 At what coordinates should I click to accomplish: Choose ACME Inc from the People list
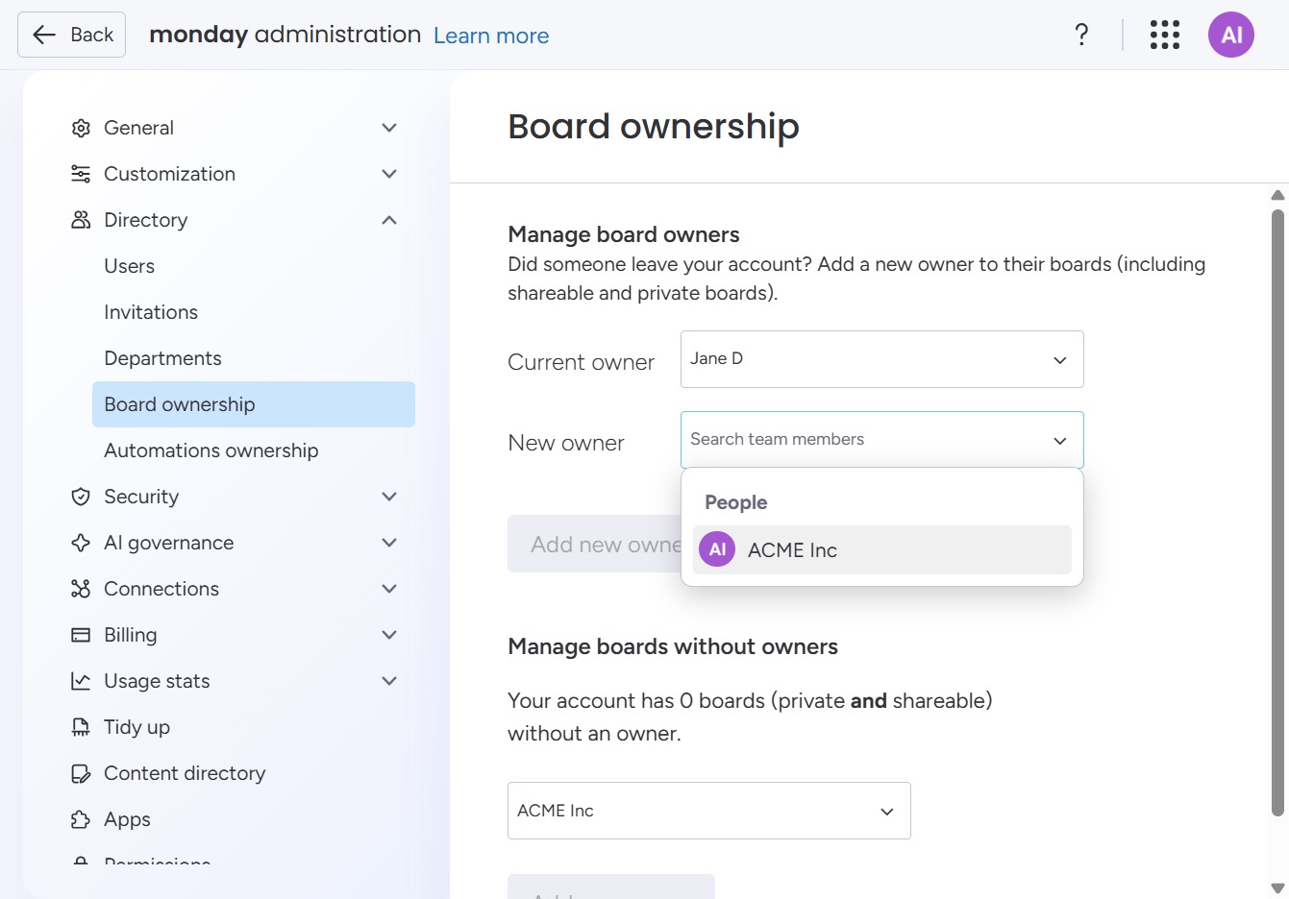pos(881,549)
